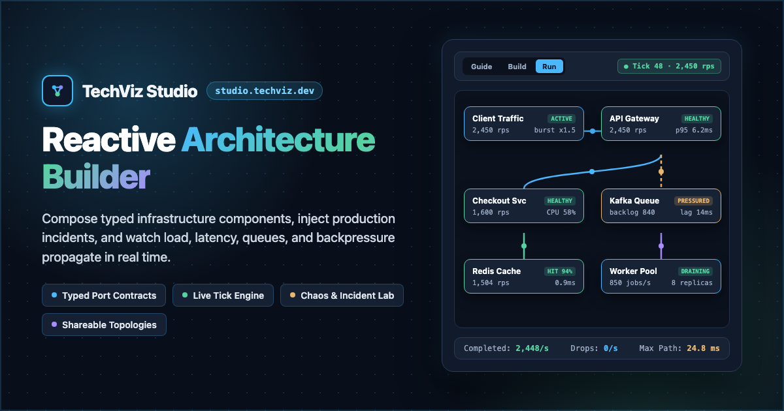Viewport: 784px width, 411px height.
Task: Click the 850 jobs/s value
Action: click(630, 283)
